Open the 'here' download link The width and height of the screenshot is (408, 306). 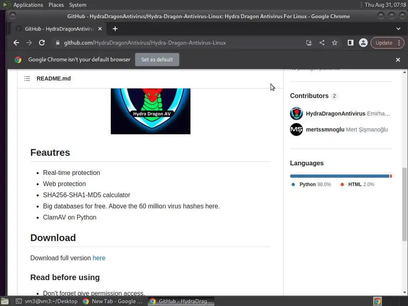click(x=99, y=258)
